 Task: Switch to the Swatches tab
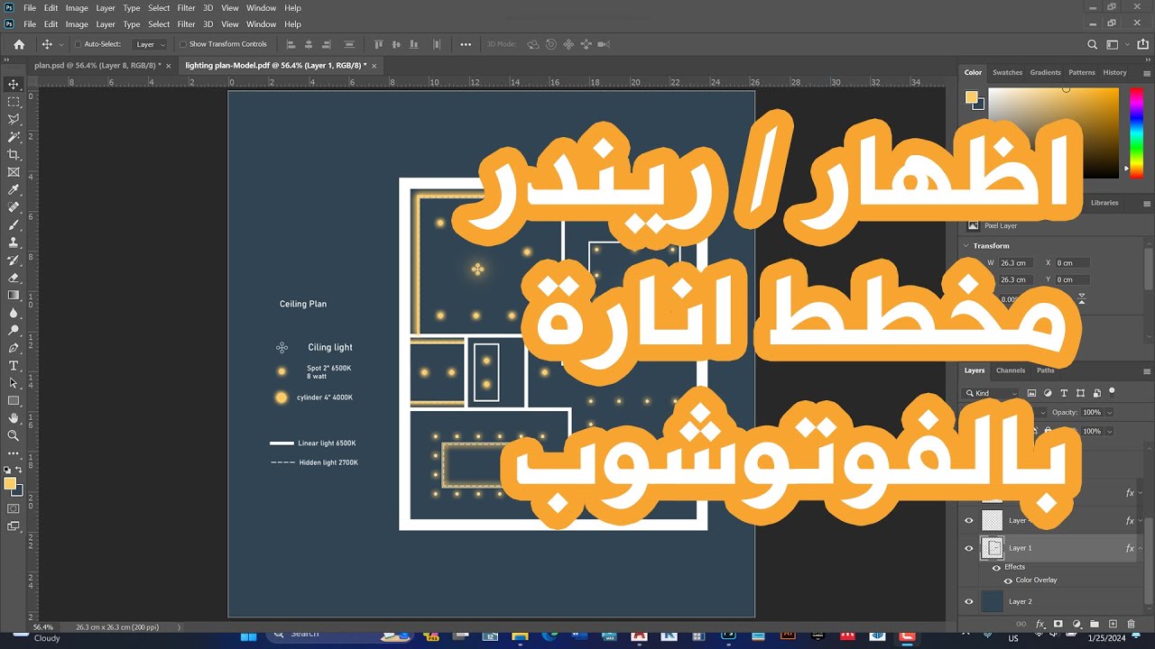(x=1007, y=72)
